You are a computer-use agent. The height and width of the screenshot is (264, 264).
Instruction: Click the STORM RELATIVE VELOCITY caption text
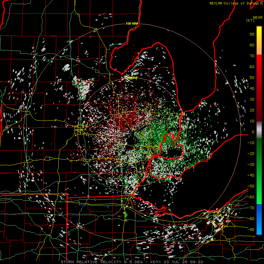coord(91,262)
